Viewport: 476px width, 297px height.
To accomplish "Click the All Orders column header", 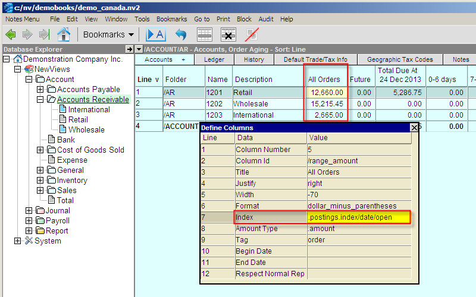I will click(x=324, y=79).
